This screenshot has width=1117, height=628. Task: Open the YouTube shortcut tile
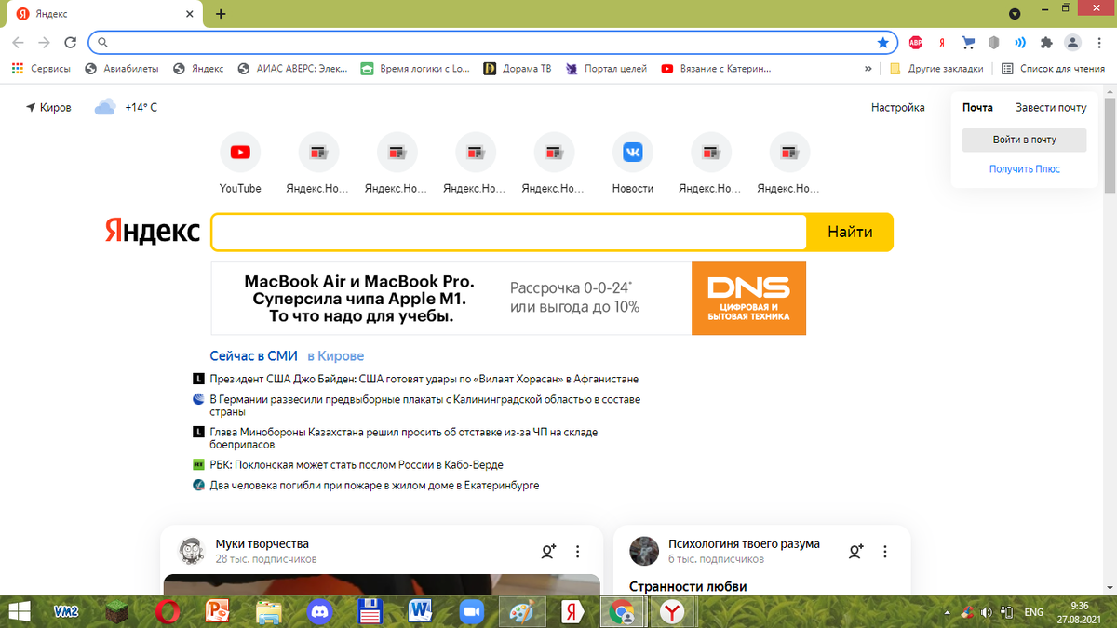[x=240, y=152]
